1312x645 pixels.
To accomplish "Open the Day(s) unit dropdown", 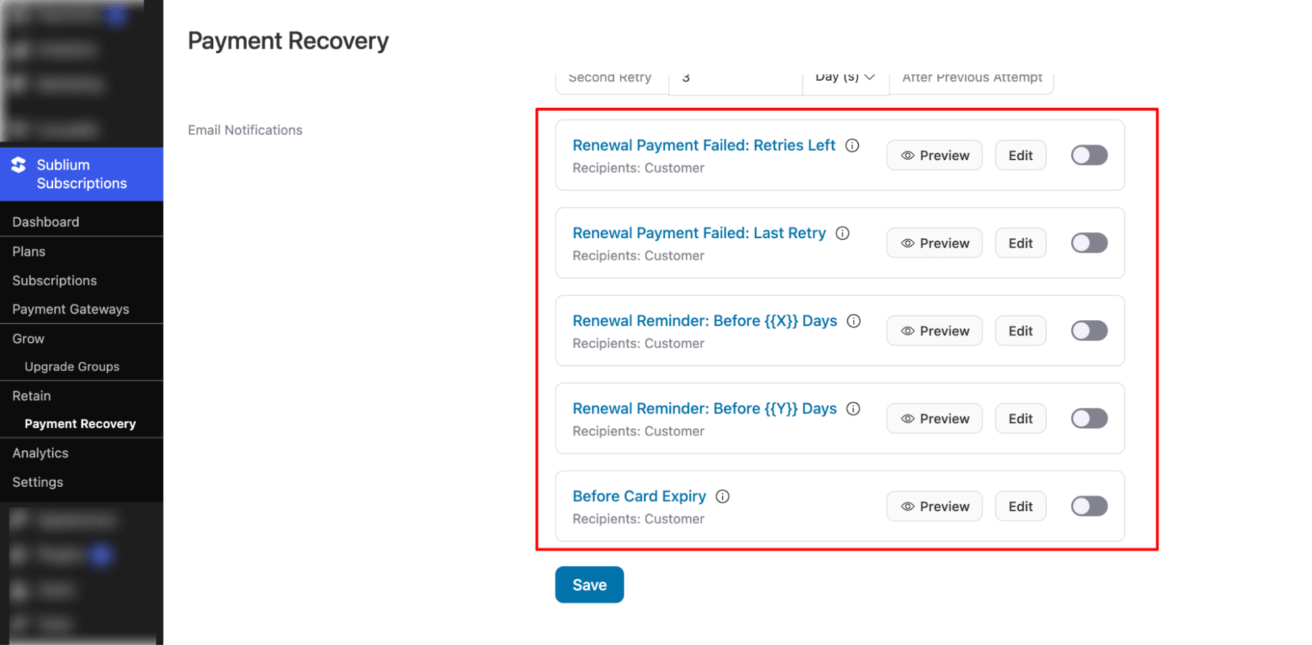I will 845,77.
